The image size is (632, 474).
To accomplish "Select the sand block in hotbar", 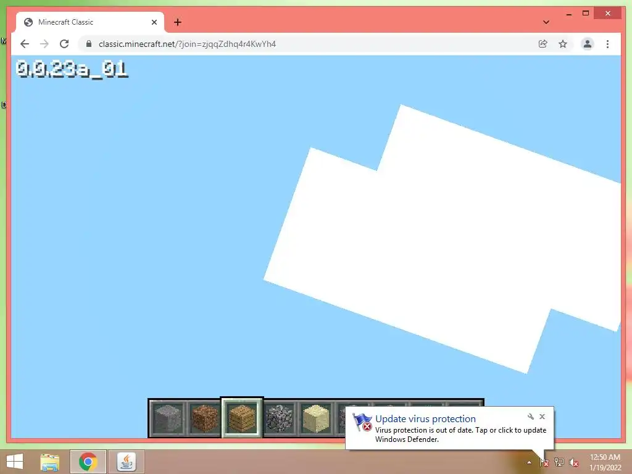I will click(x=316, y=418).
